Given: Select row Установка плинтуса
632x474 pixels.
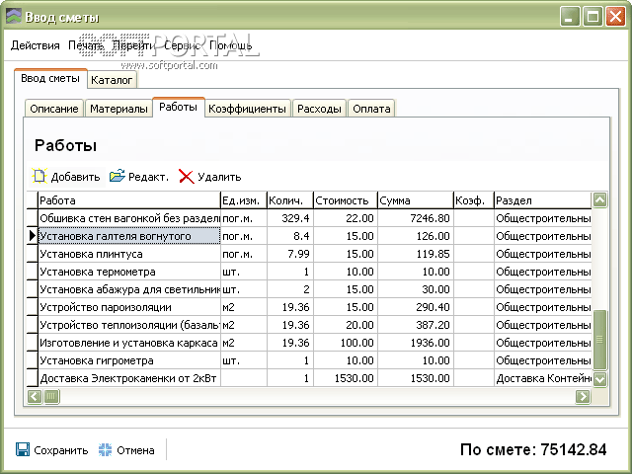Looking at the screenshot, I should point(309,254).
